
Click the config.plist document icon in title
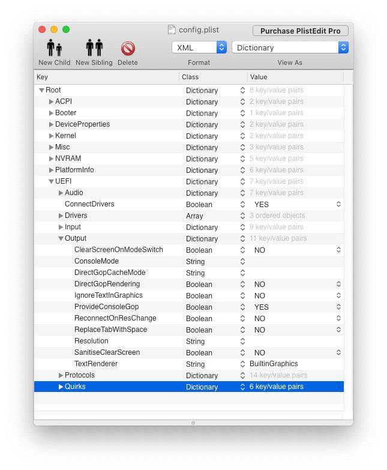[x=172, y=29]
